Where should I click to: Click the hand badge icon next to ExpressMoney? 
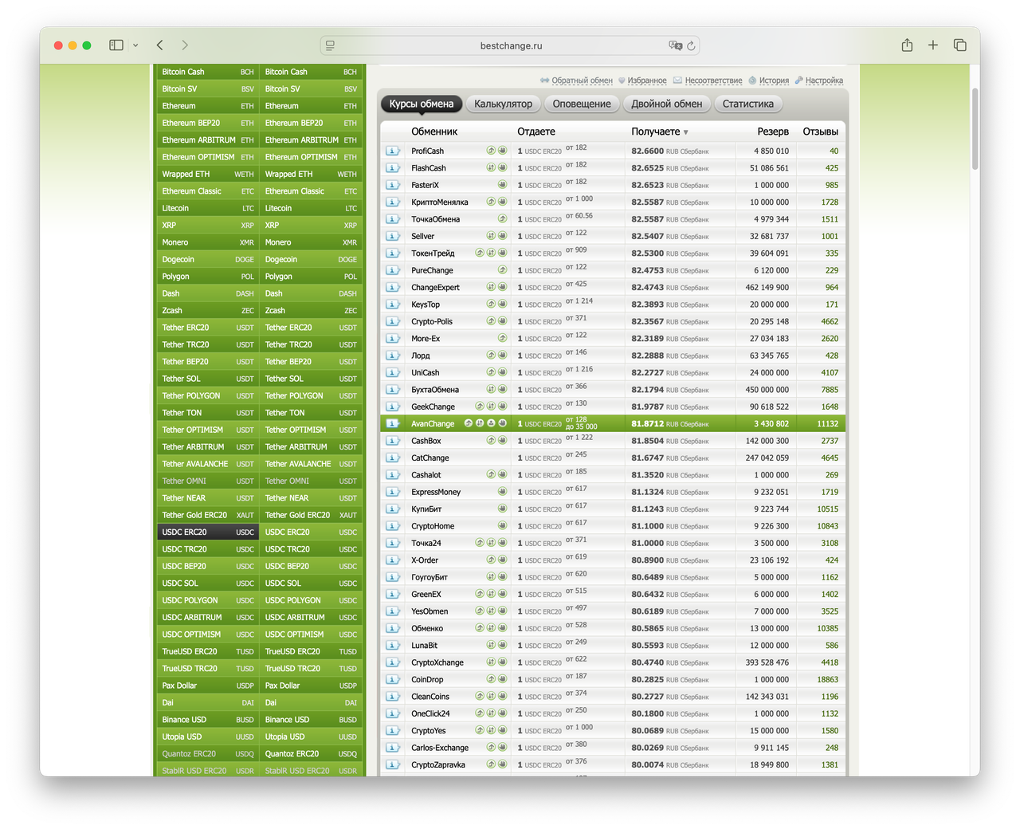pyautogui.click(x=503, y=492)
